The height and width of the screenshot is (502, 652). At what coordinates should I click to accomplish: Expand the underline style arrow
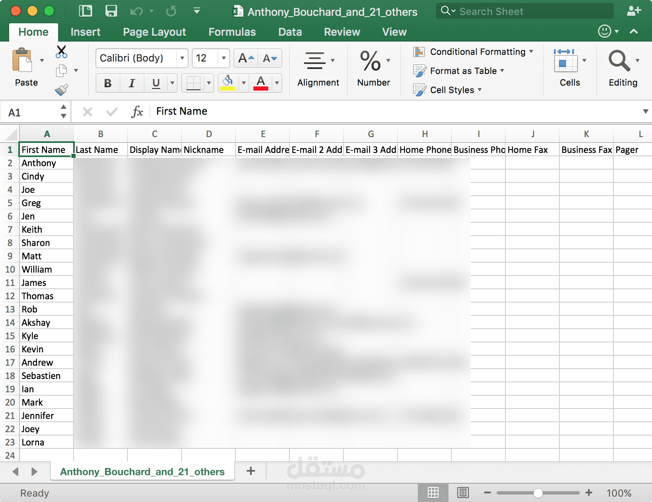172,83
